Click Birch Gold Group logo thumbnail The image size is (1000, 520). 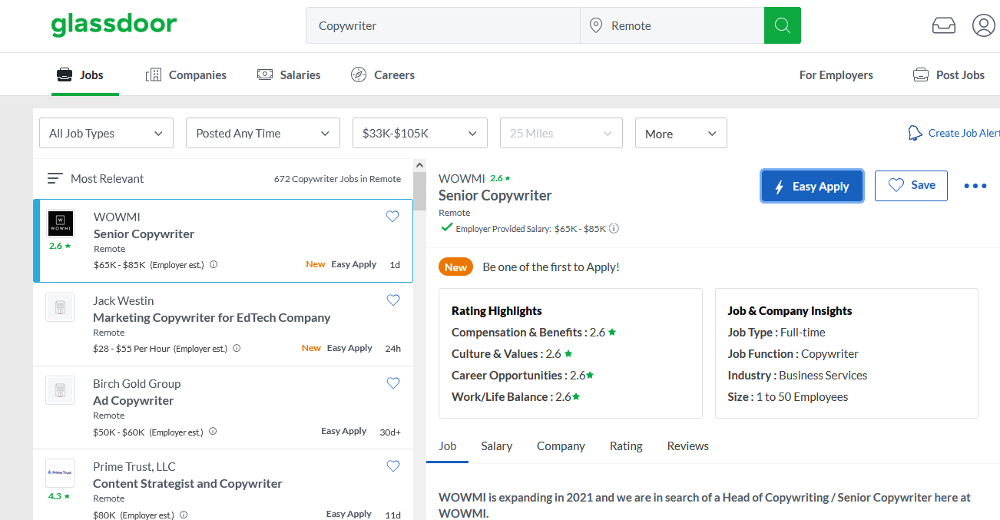[x=60, y=390]
